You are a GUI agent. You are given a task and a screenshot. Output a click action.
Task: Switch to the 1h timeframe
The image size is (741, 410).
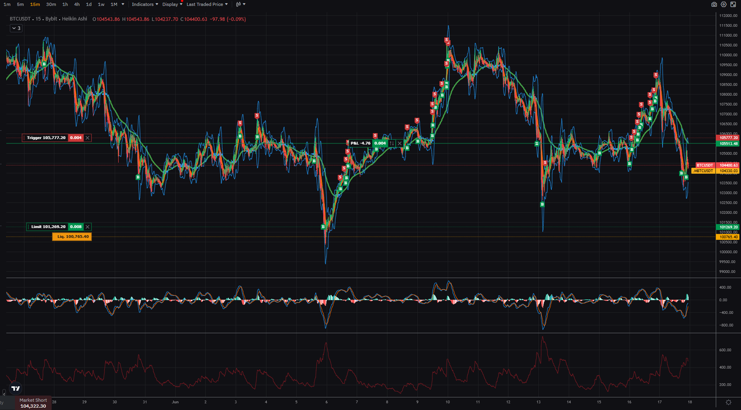point(65,4)
